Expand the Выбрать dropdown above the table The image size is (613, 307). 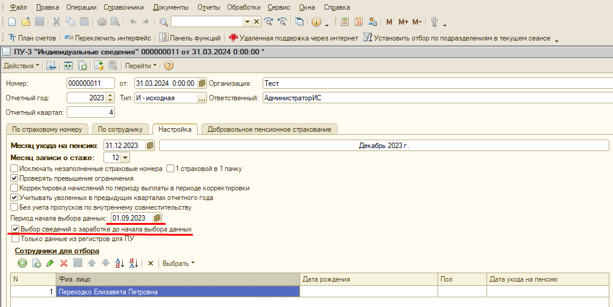point(180,263)
